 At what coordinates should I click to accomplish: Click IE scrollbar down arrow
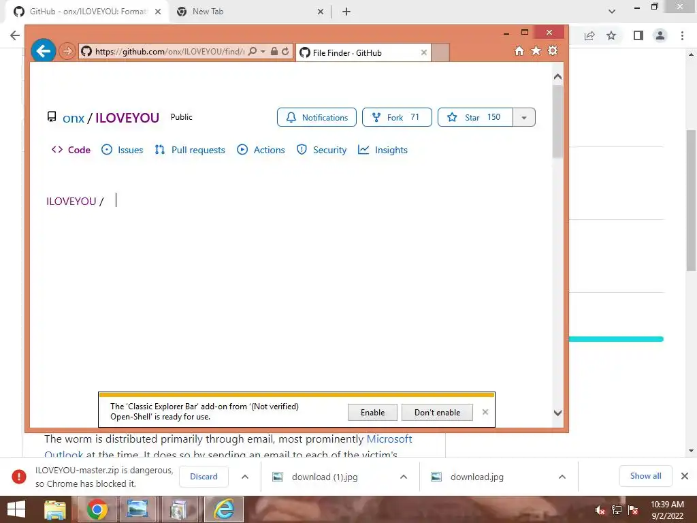pyautogui.click(x=558, y=413)
